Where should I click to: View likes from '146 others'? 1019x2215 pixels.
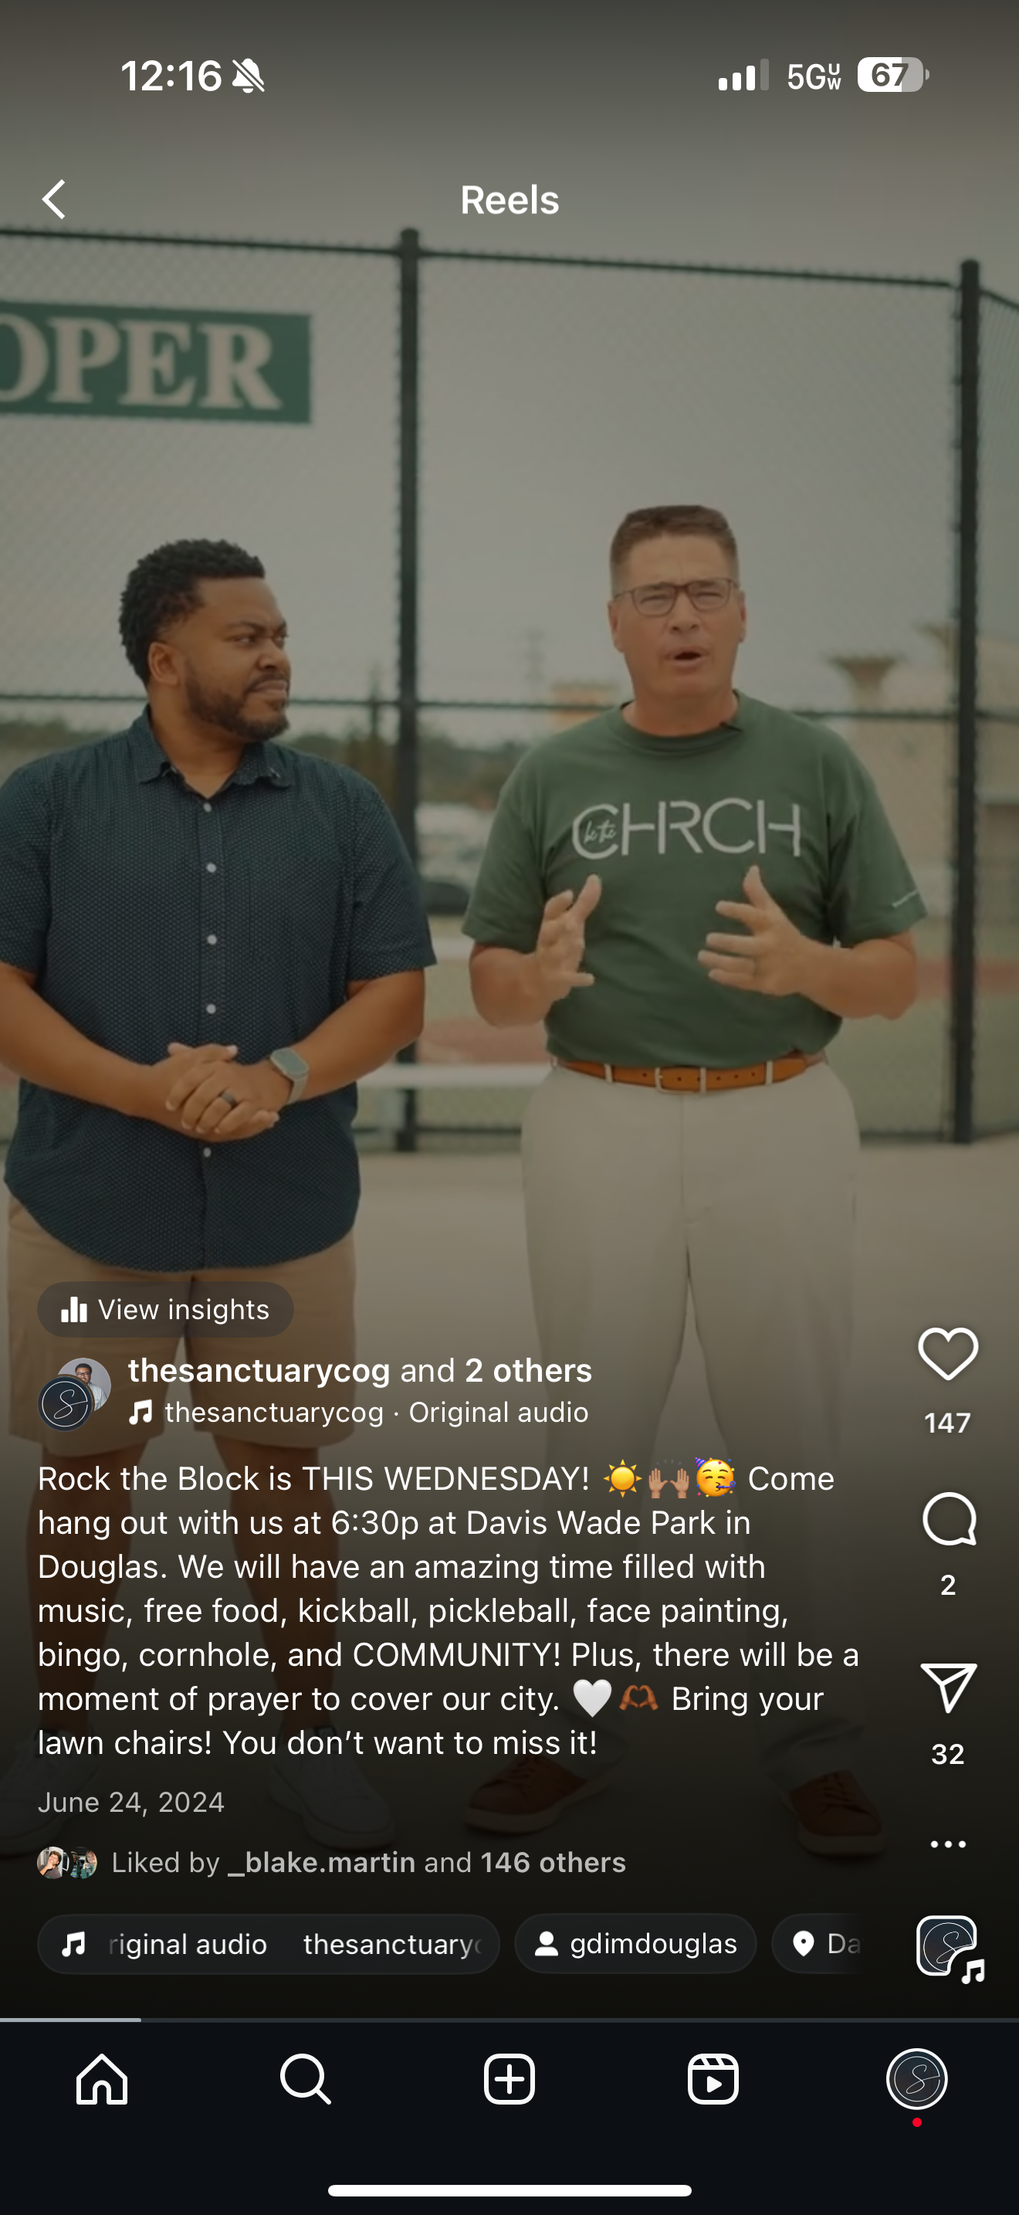click(553, 1863)
